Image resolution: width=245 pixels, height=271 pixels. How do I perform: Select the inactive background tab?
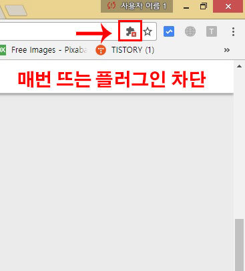click(x=16, y=10)
